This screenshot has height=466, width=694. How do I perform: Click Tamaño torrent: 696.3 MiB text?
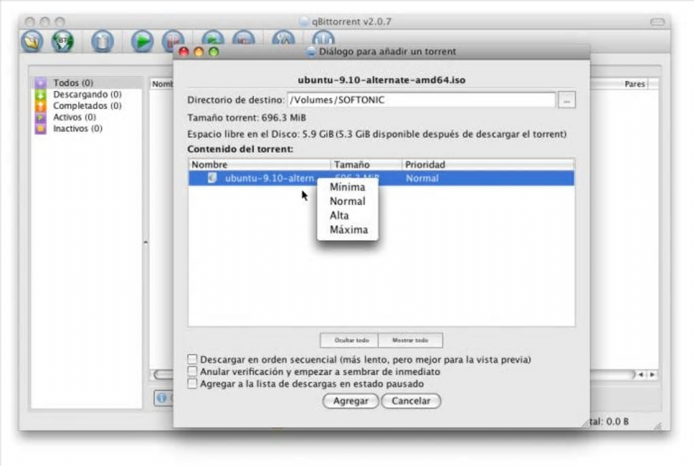coord(246,118)
